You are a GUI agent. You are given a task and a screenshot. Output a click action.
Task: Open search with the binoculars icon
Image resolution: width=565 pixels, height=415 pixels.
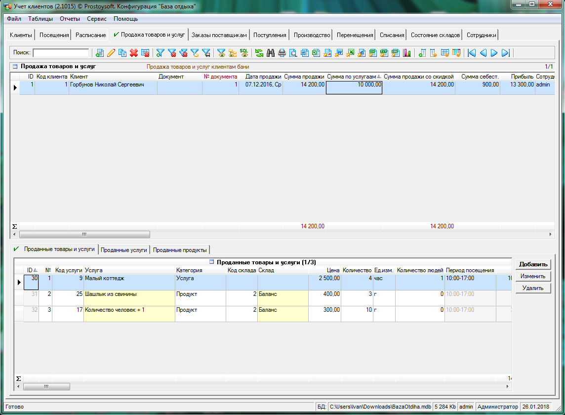[x=270, y=53]
